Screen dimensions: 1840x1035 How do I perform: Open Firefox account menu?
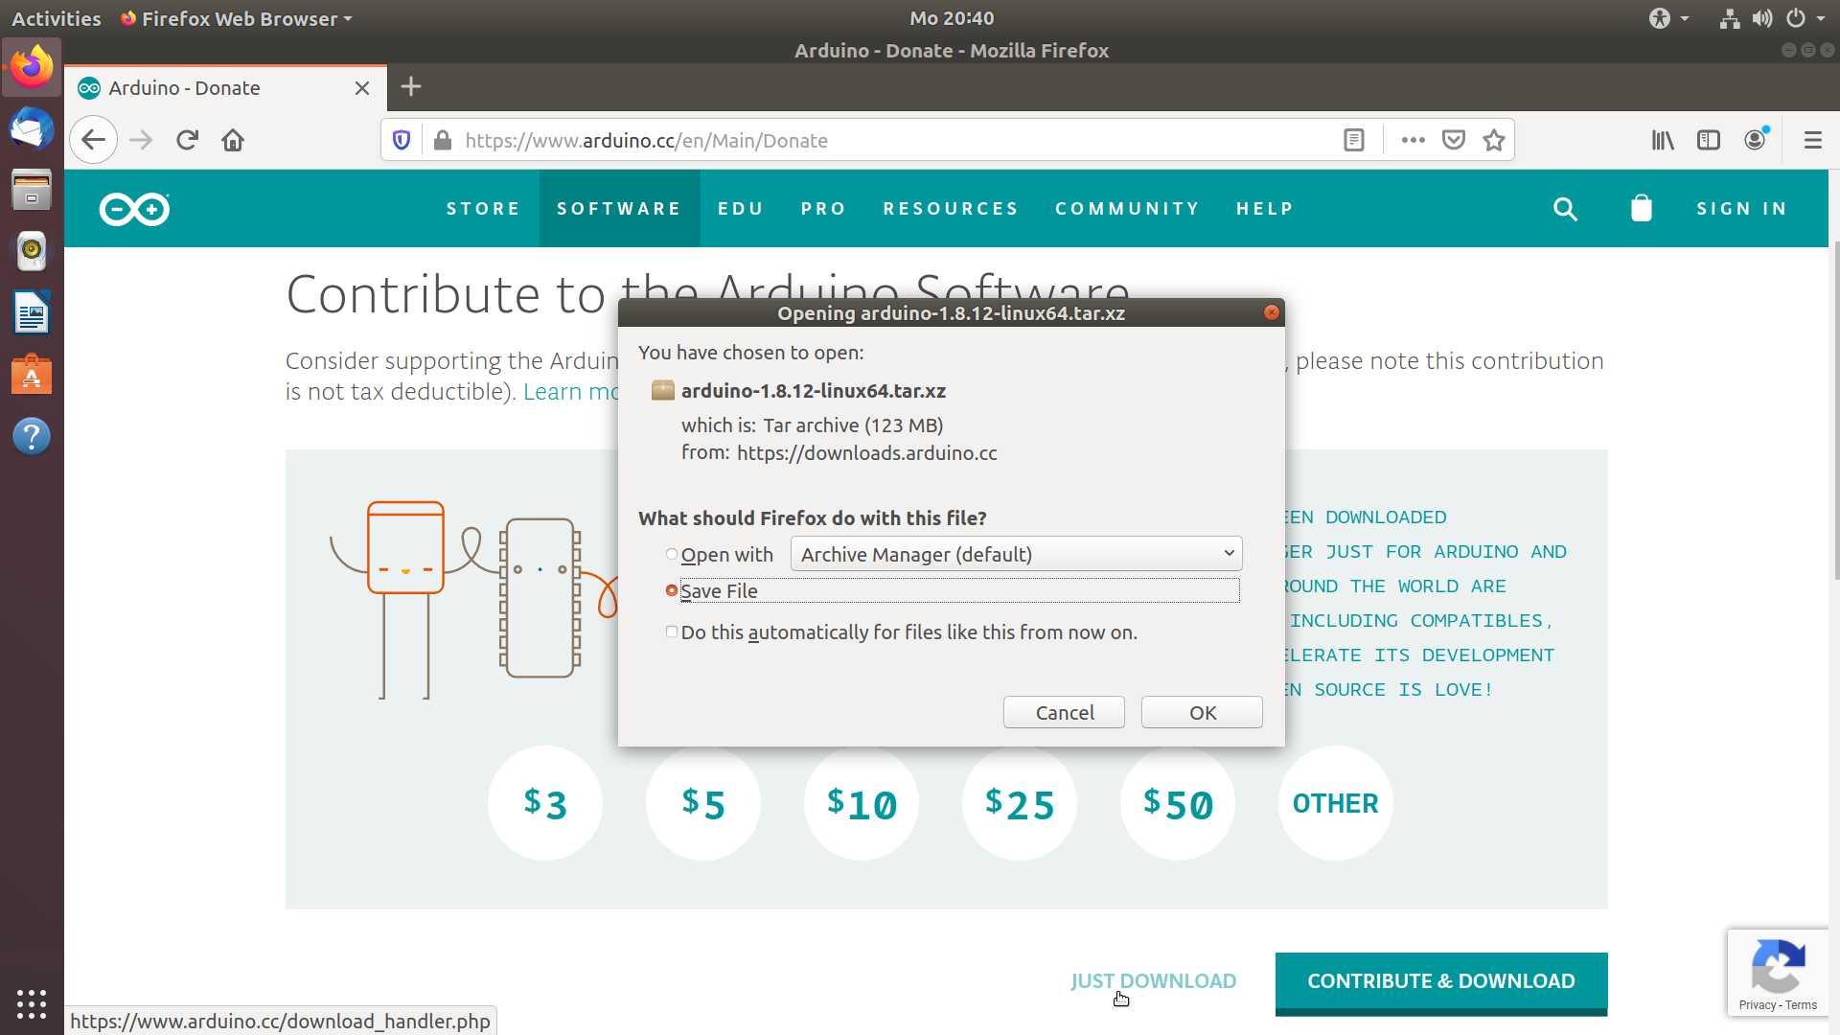(1755, 140)
